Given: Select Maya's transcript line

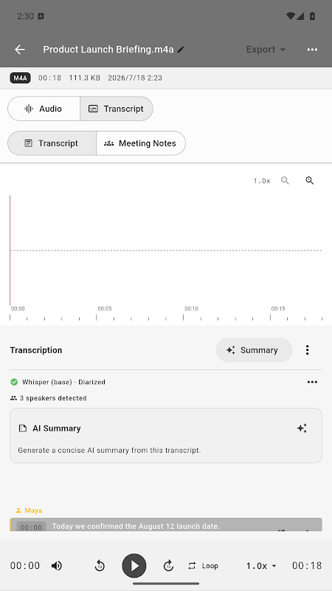Looking at the screenshot, I should 166,525.
